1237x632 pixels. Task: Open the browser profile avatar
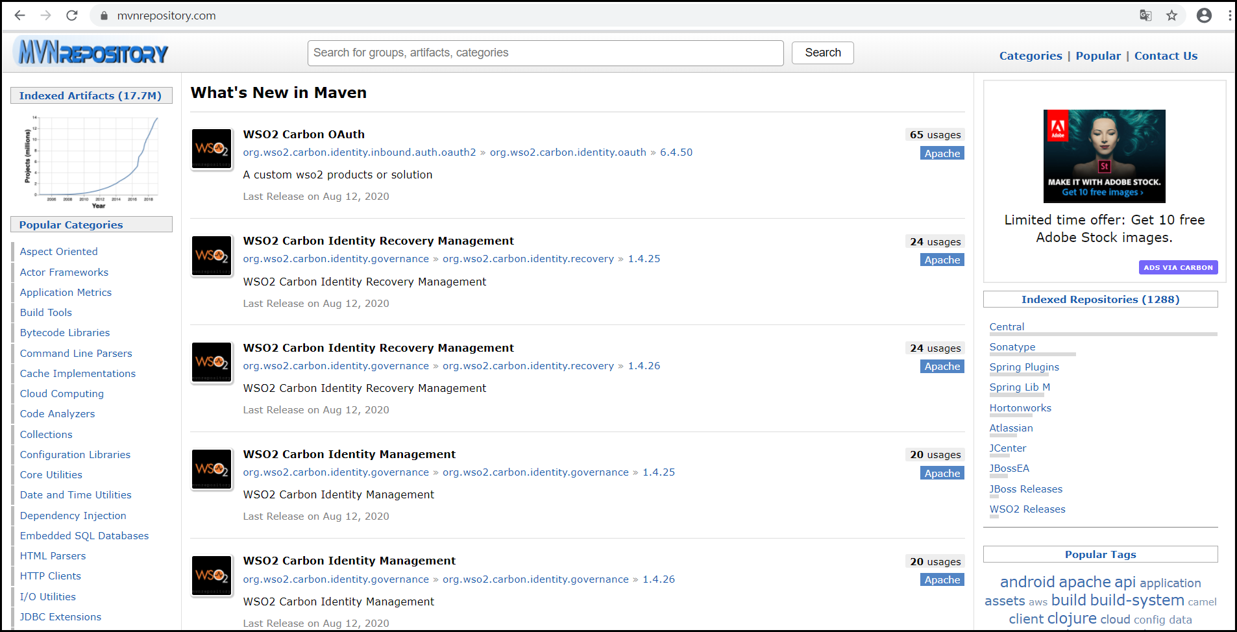[1204, 16]
